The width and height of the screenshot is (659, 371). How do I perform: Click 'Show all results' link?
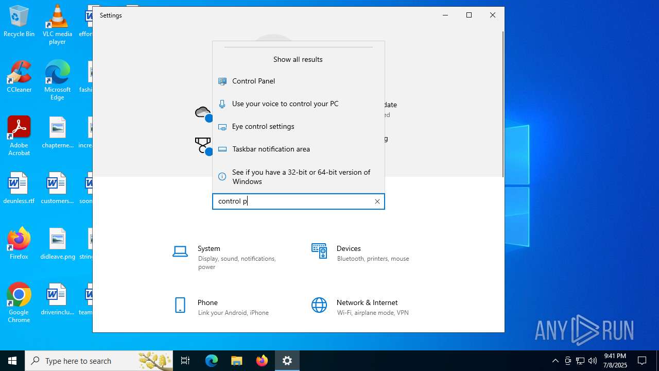(x=298, y=59)
